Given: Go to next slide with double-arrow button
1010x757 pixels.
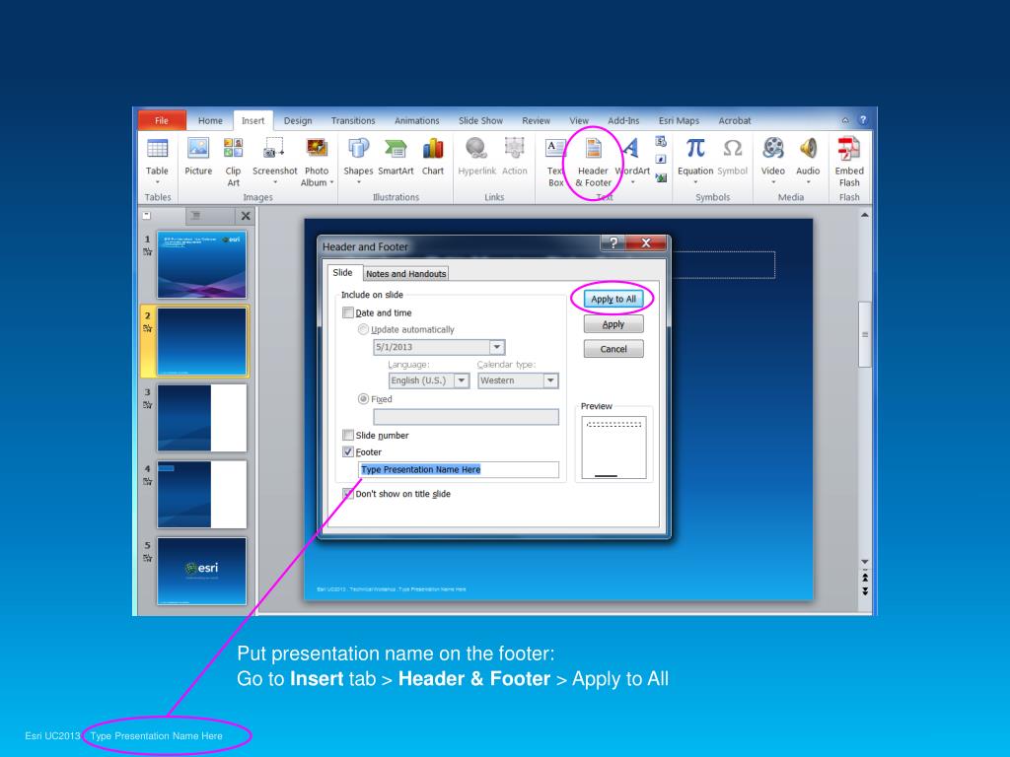Looking at the screenshot, I should [865, 591].
